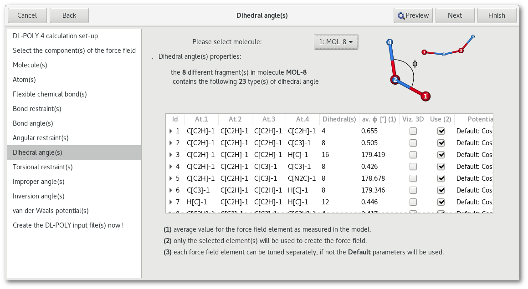
Task: Click the Finish button
Action: click(497, 15)
